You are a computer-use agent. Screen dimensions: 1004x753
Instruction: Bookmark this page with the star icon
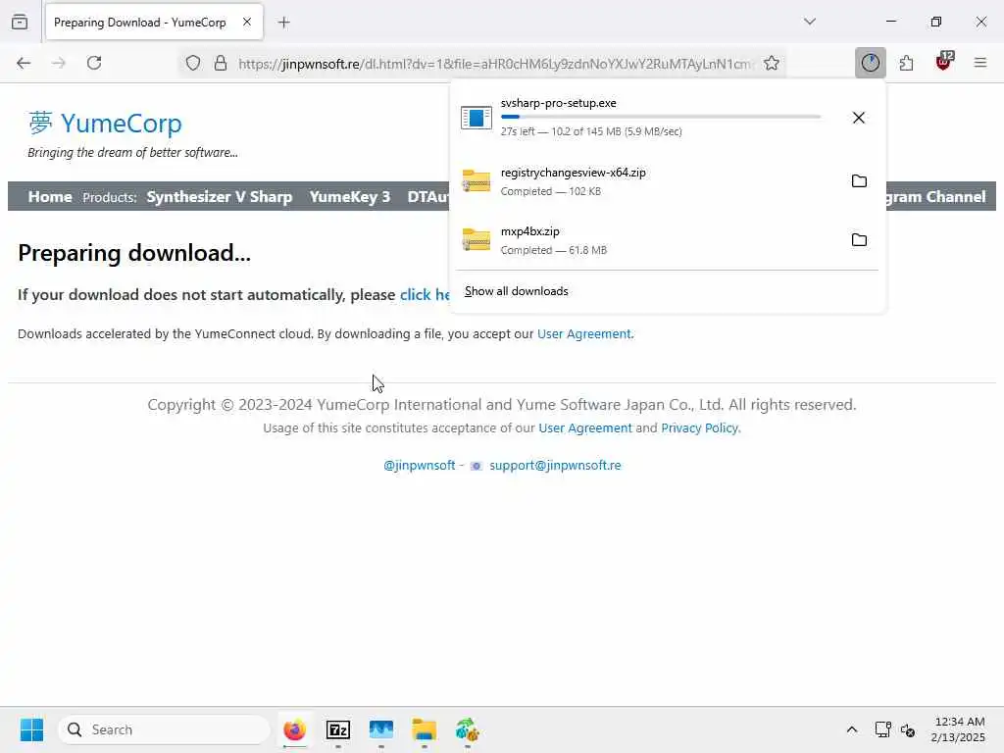click(x=772, y=63)
